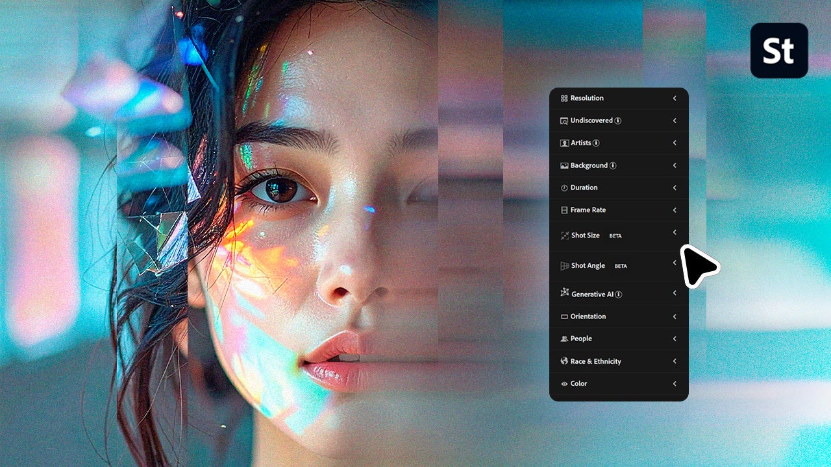
Task: Expand the Duration filter chevron
Action: coord(675,187)
